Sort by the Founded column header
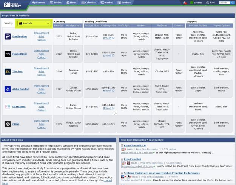The image size is (236, 185). click(x=59, y=26)
